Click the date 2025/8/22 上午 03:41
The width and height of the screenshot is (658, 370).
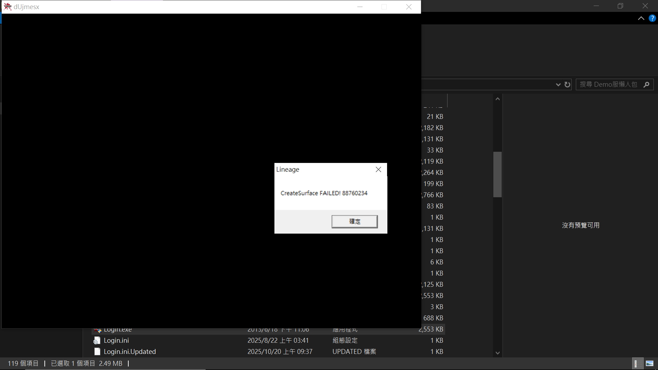pyautogui.click(x=278, y=341)
